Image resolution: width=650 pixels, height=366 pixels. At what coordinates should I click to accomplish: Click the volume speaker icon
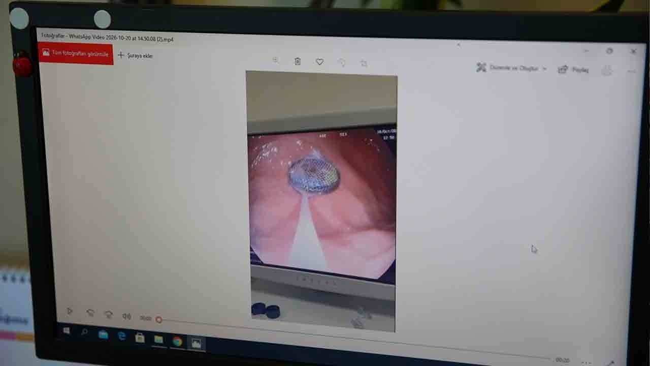click(126, 316)
